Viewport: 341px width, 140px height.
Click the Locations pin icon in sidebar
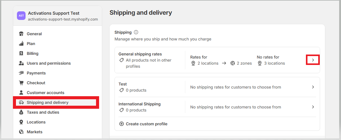point(21,122)
